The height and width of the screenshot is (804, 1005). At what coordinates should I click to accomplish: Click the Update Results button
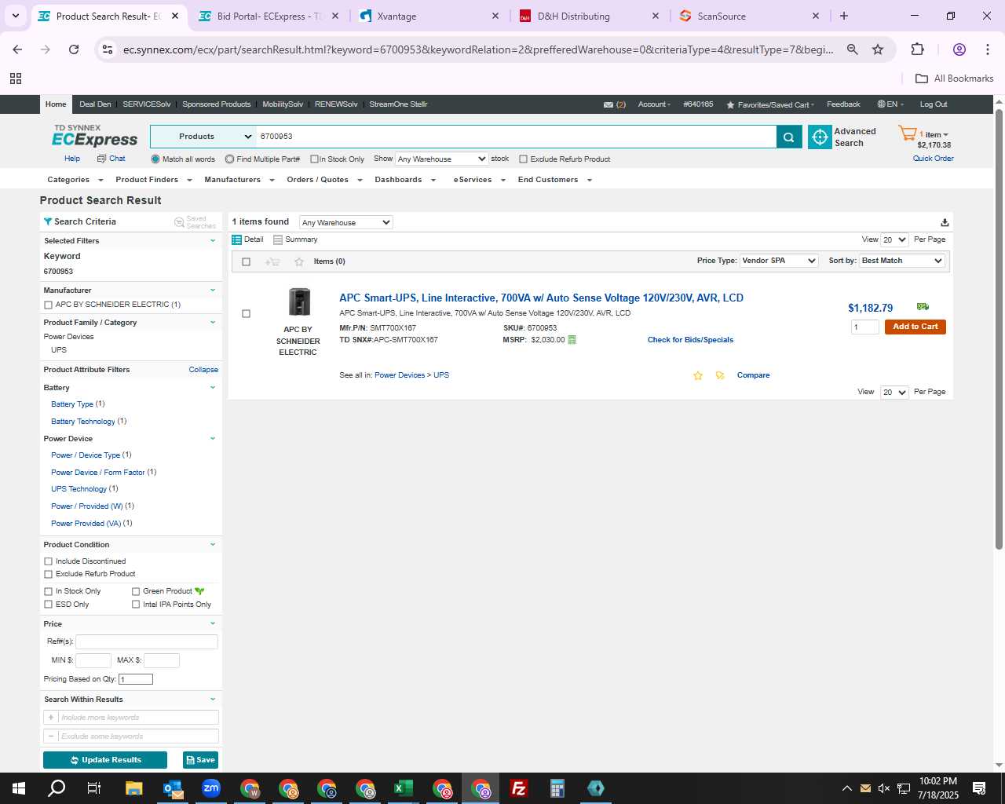click(x=105, y=760)
